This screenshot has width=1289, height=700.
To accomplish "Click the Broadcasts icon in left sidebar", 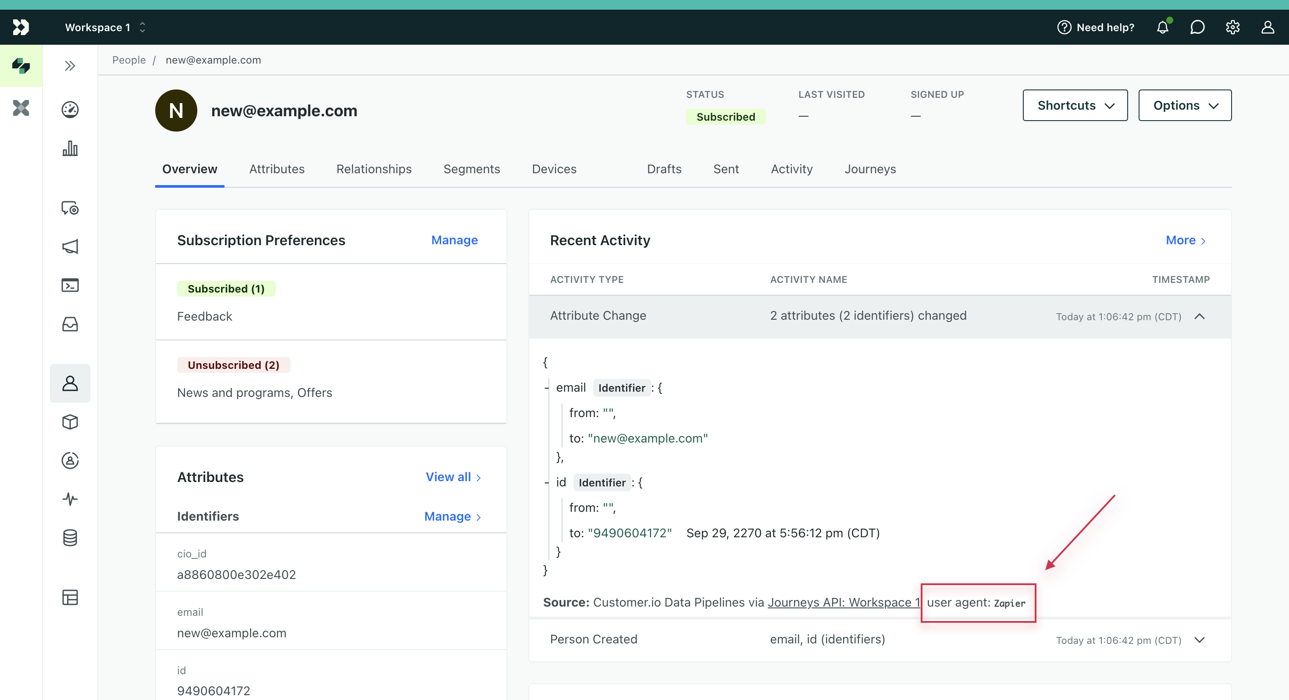I will pos(70,246).
